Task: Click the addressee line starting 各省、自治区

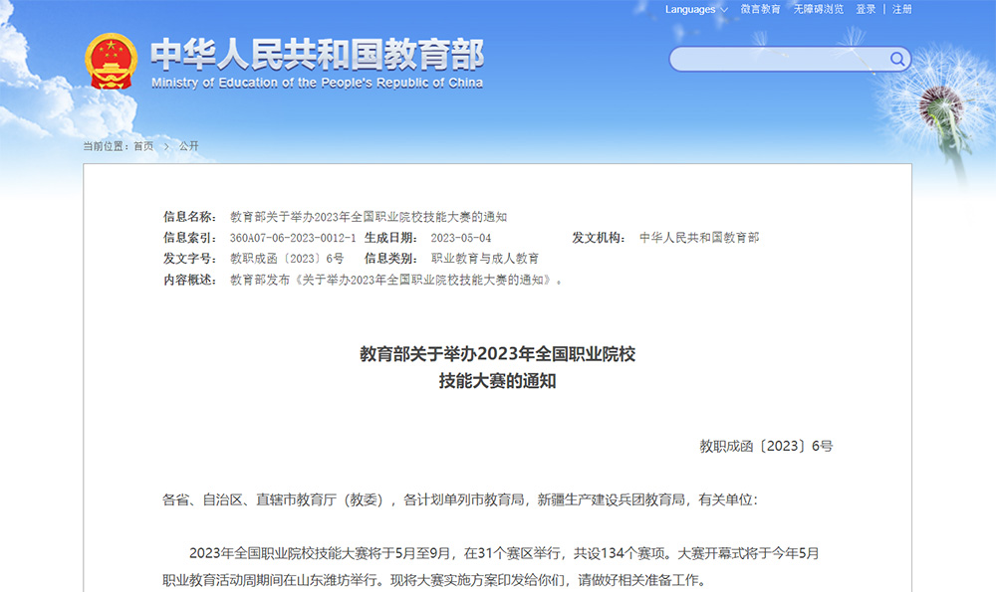Action: point(460,500)
